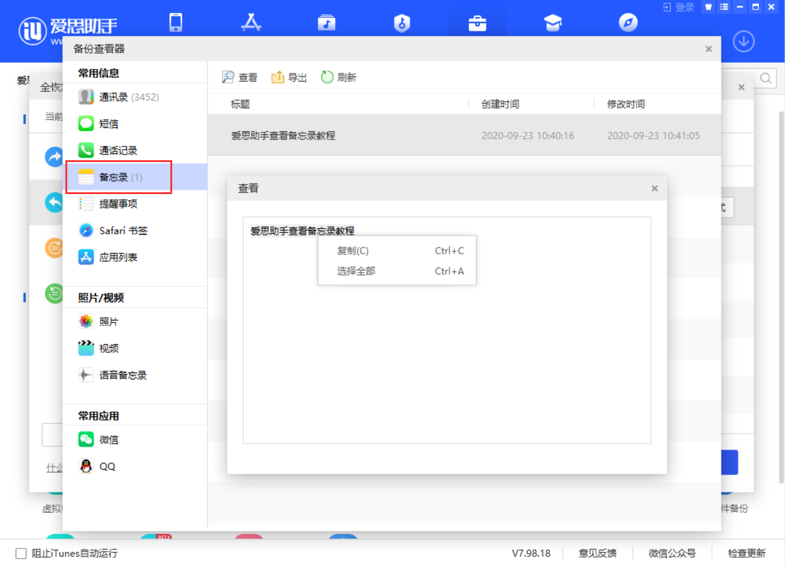Open the toolbox briefcase tab icon
Image resolution: width=785 pixels, height=566 pixels.
(x=477, y=23)
